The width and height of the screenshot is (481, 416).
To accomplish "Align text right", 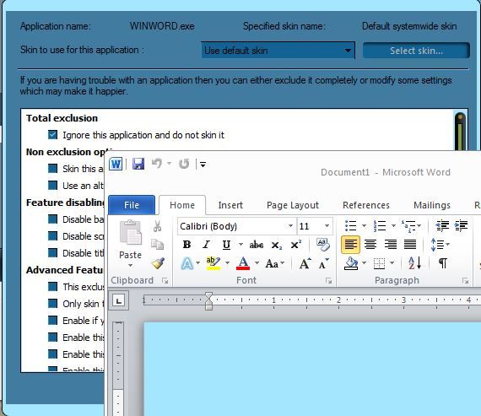I will [390, 245].
